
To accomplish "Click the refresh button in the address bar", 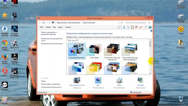I will click(121, 23).
